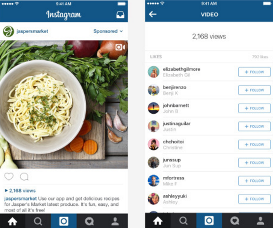Open search in the left phone's bottom bar
This screenshot has height=228, width=273.
pyautogui.click(x=38, y=221)
